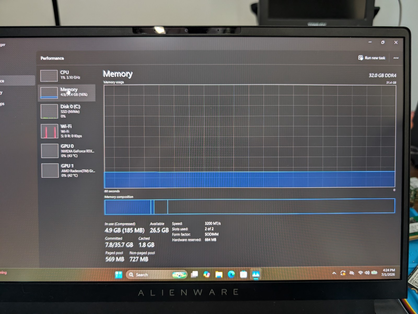Click the '1.8 GB' cached value
418x314 pixels.
[x=146, y=245]
